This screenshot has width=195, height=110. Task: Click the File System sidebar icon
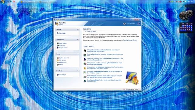point(58,60)
